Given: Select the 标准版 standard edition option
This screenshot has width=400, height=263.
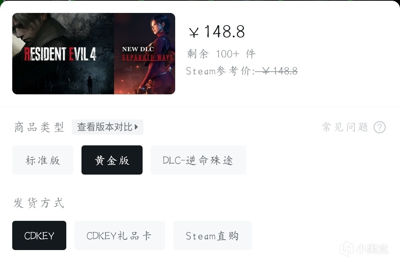Looking at the screenshot, I should (43, 160).
